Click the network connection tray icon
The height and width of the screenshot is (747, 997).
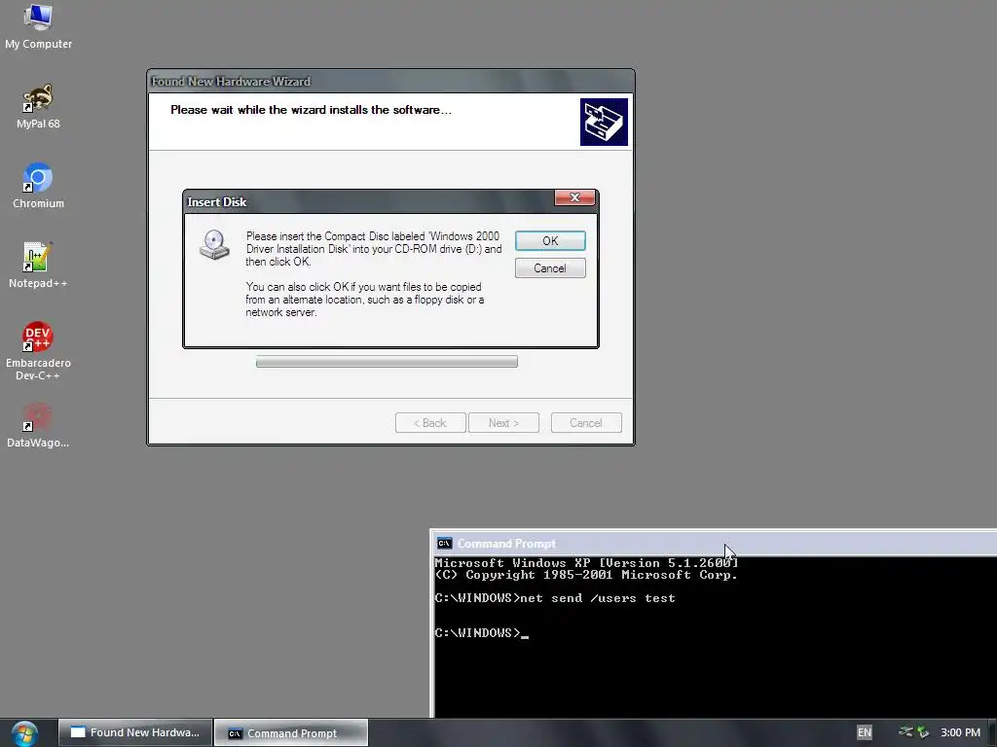click(906, 732)
